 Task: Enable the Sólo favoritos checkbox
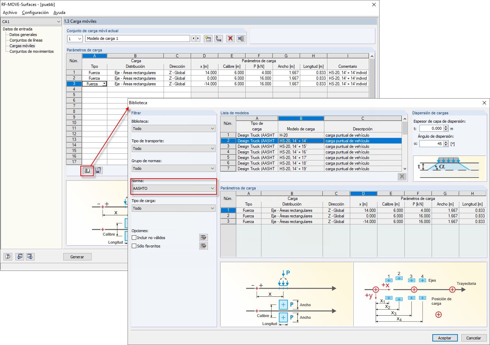click(x=134, y=246)
